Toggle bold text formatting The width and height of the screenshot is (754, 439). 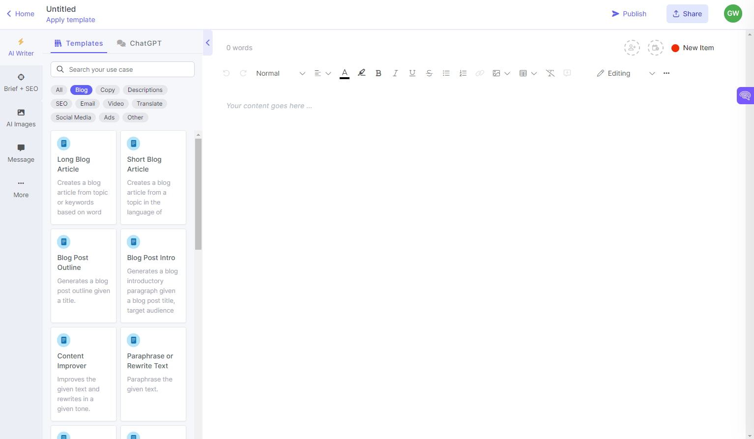(378, 73)
